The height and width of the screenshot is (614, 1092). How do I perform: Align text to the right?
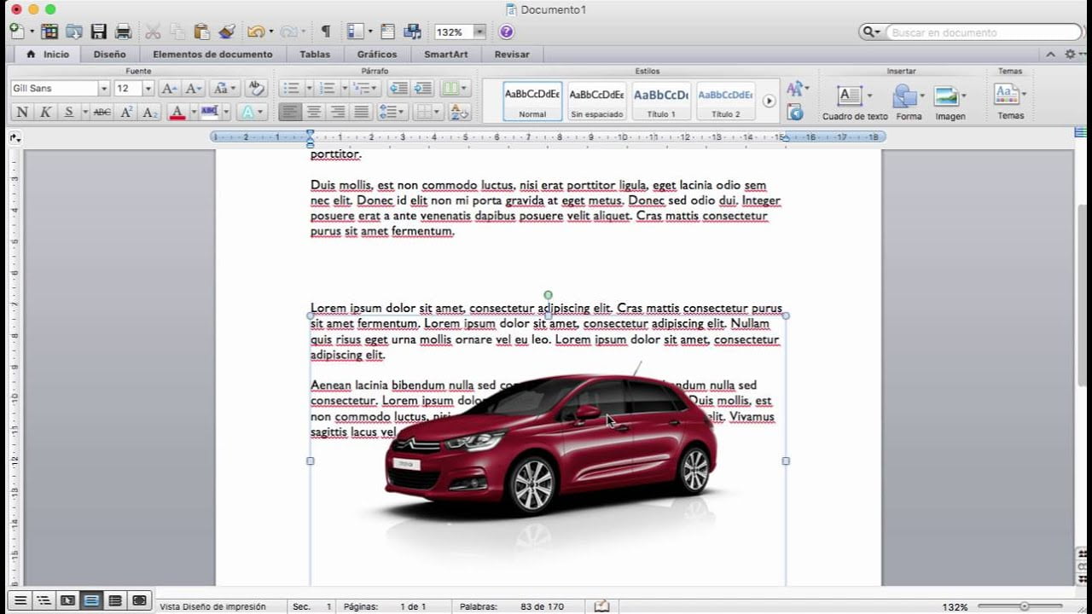[338, 112]
